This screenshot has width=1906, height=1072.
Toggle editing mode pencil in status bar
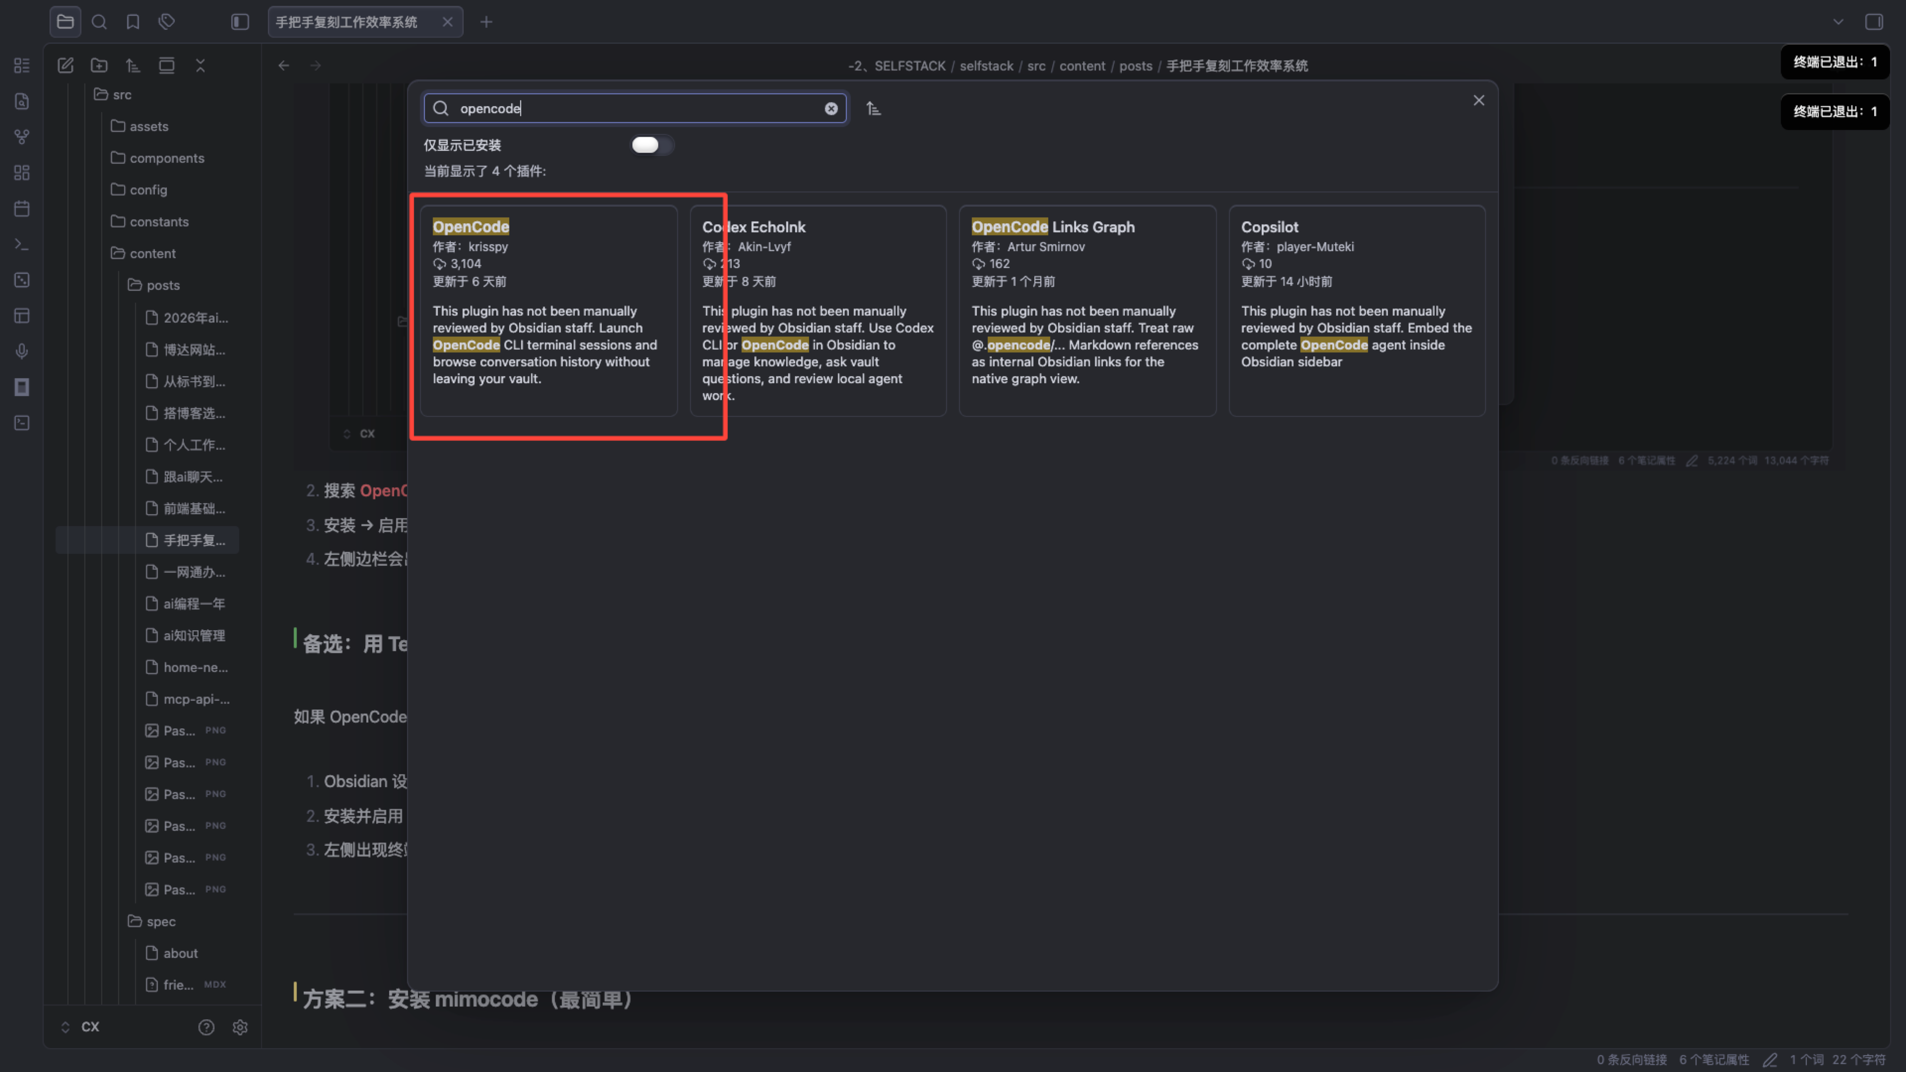[1770, 1060]
